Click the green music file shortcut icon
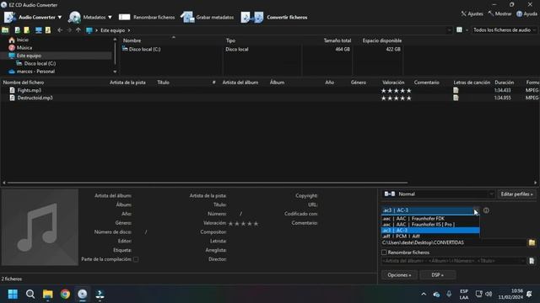This screenshot has width=540, height=303. (17, 30)
